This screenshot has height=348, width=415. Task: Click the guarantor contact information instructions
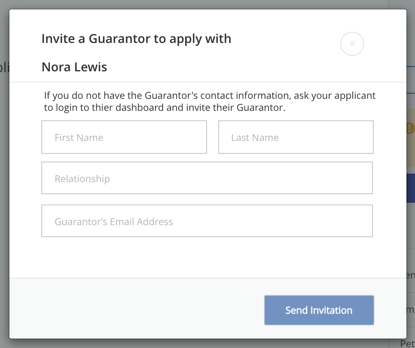tap(210, 101)
